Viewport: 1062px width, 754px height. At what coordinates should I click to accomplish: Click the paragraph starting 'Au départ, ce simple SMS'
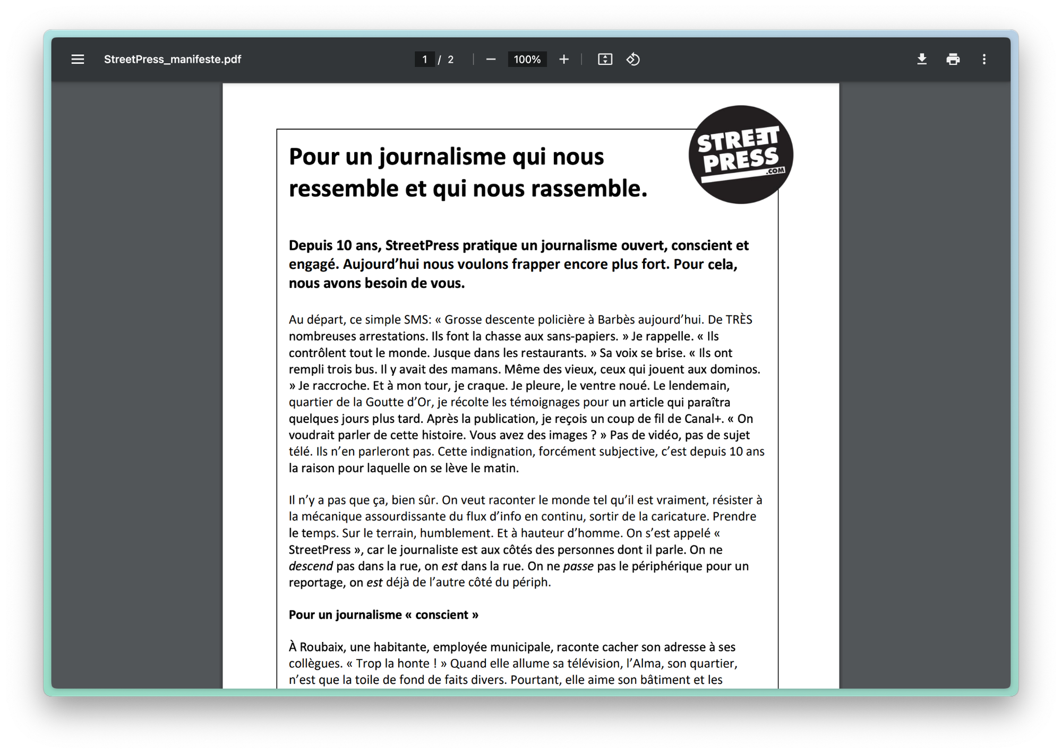coord(527,394)
